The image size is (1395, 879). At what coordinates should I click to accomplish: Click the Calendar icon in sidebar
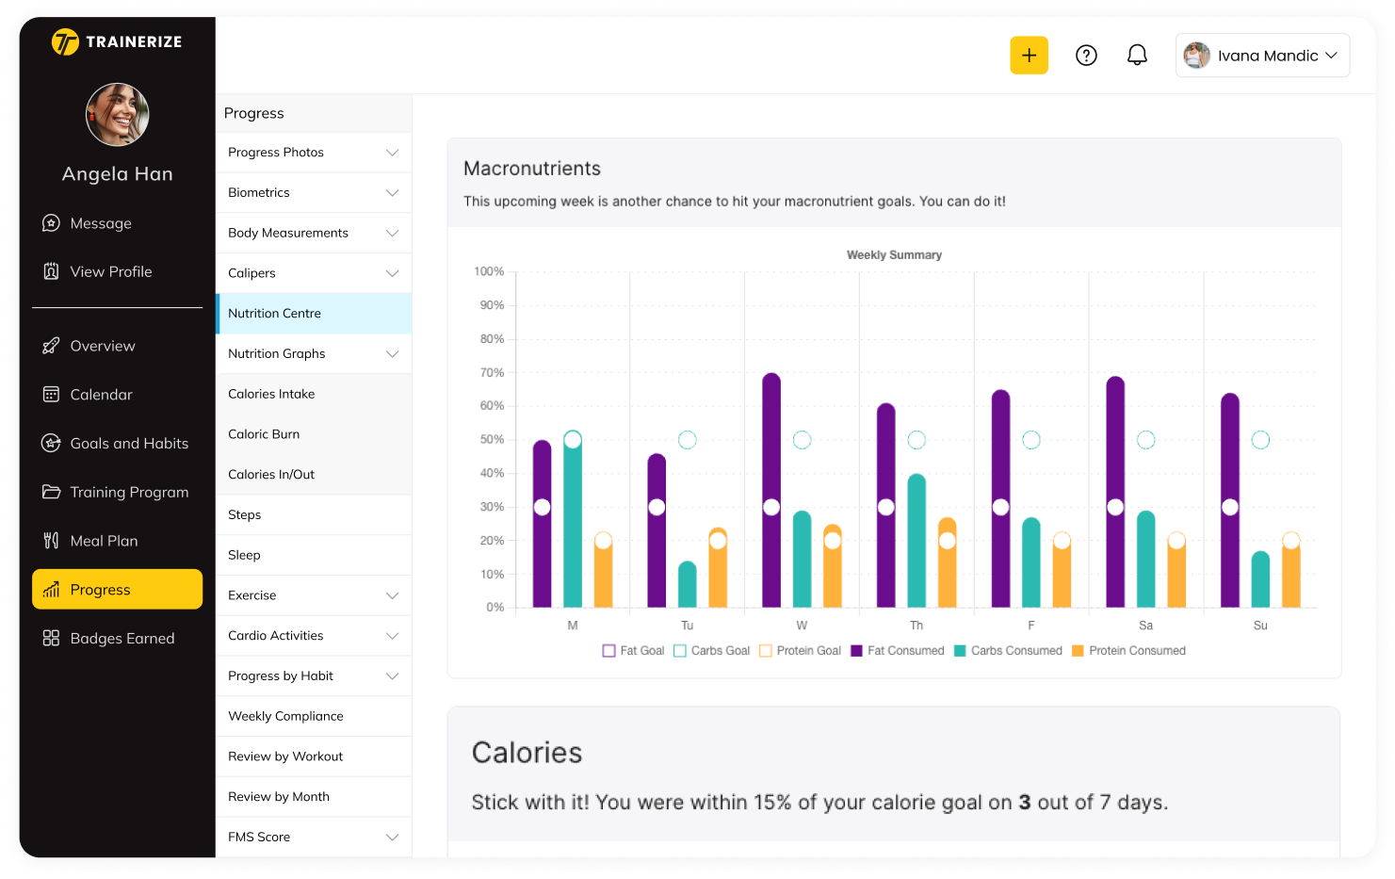pyautogui.click(x=51, y=395)
